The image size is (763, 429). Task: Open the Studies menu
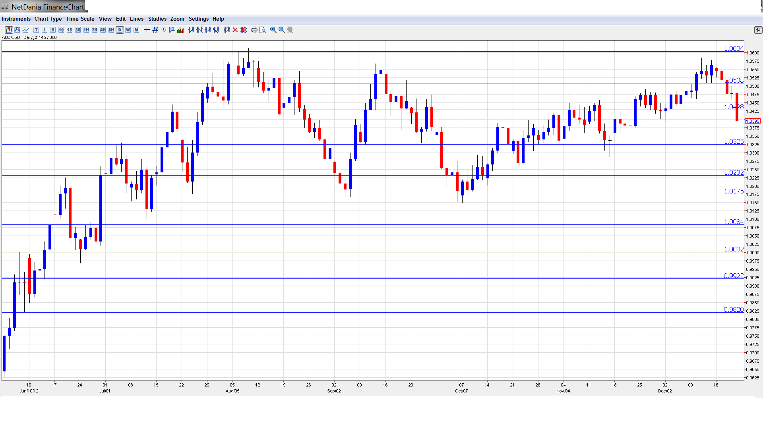[x=157, y=19]
